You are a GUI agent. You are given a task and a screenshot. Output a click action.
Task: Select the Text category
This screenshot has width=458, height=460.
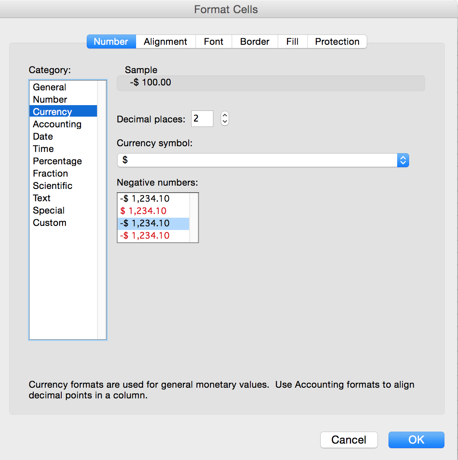click(63, 198)
